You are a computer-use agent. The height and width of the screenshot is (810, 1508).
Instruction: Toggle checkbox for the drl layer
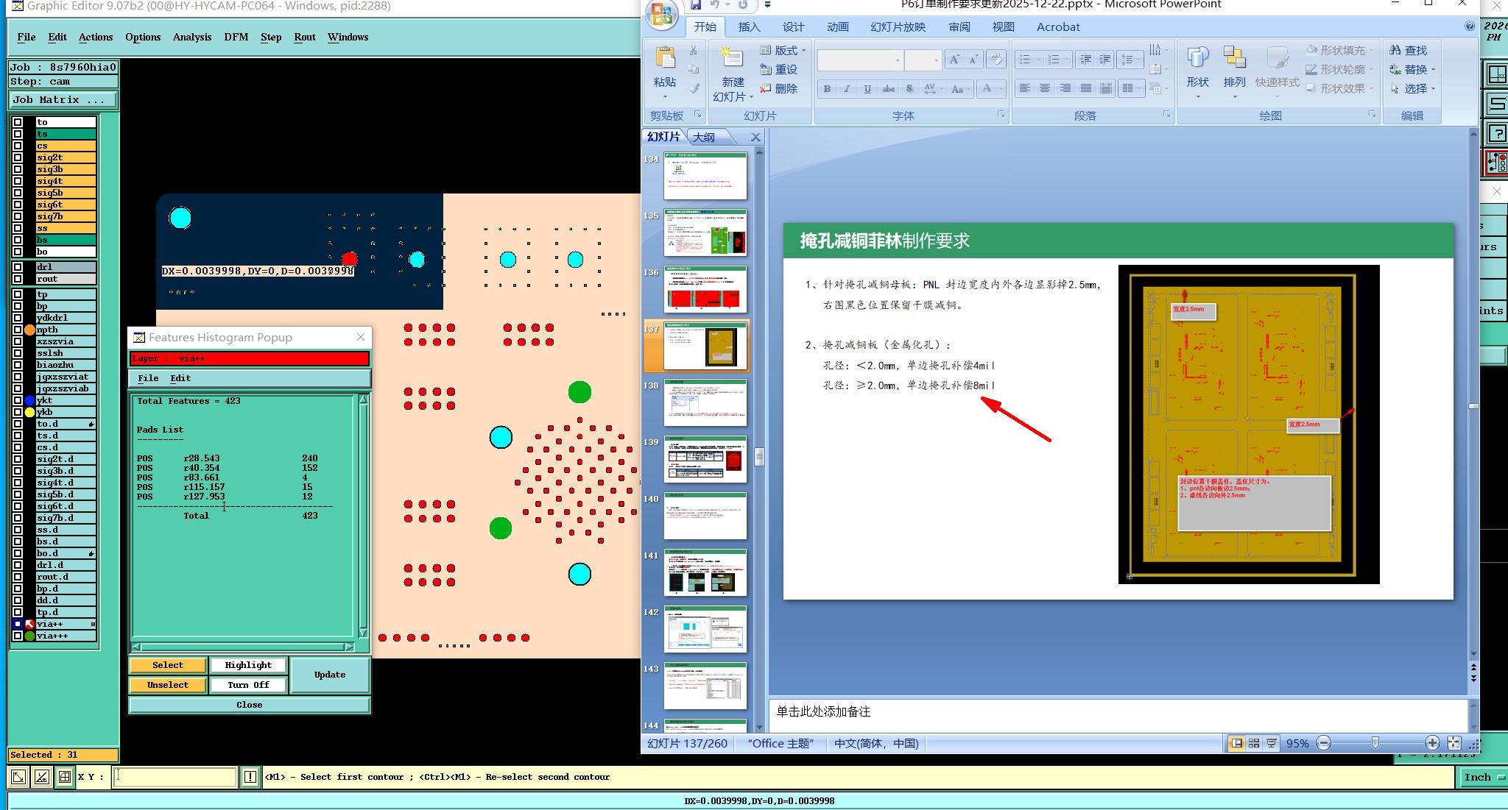click(x=18, y=267)
